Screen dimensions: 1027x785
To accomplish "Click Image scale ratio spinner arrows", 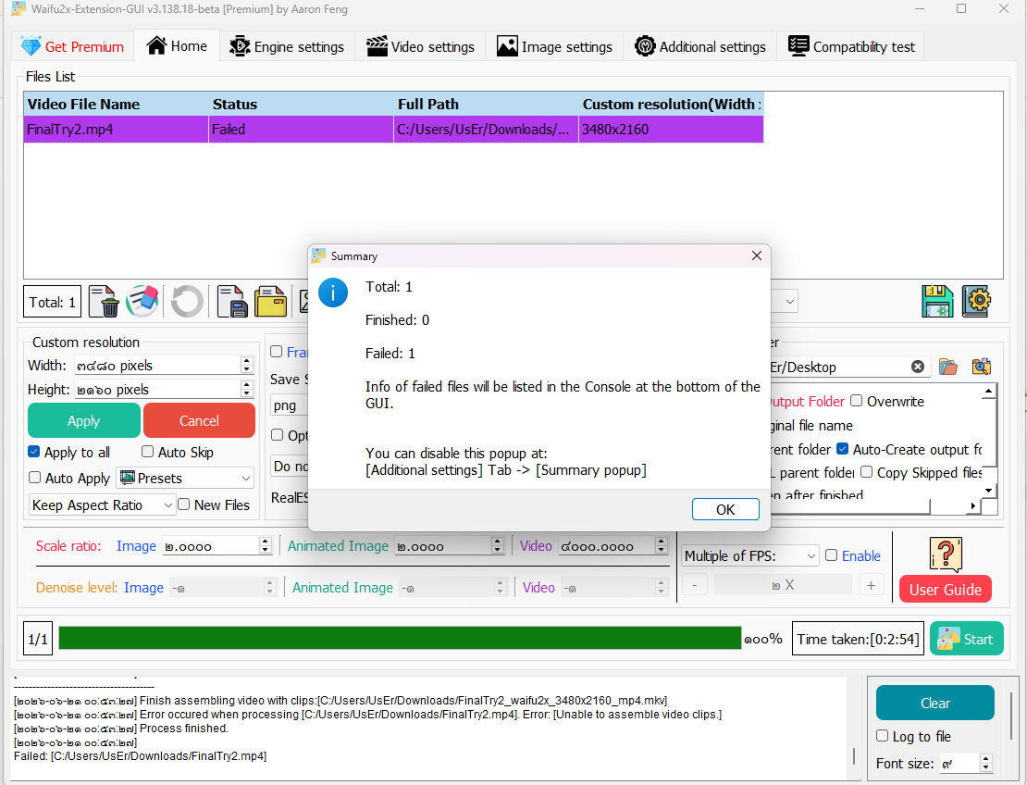I will 265,545.
